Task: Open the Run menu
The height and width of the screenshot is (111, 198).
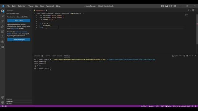Action: [42, 6]
